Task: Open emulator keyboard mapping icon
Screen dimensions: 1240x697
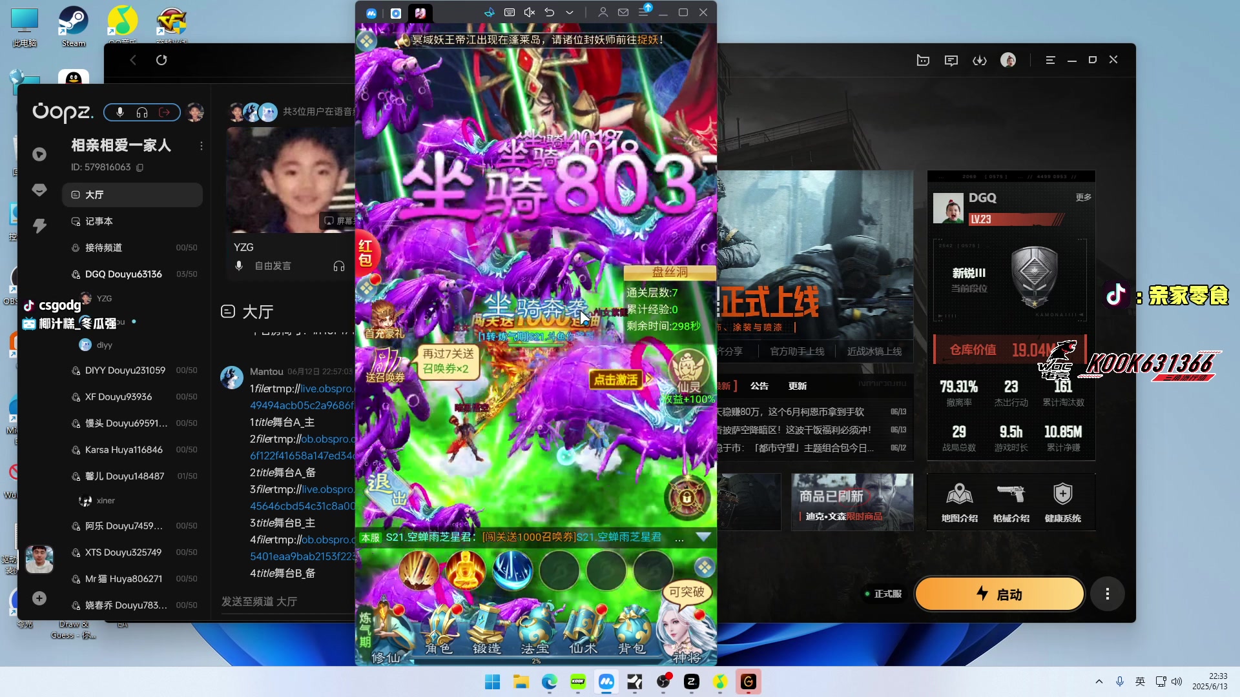Action: click(510, 12)
